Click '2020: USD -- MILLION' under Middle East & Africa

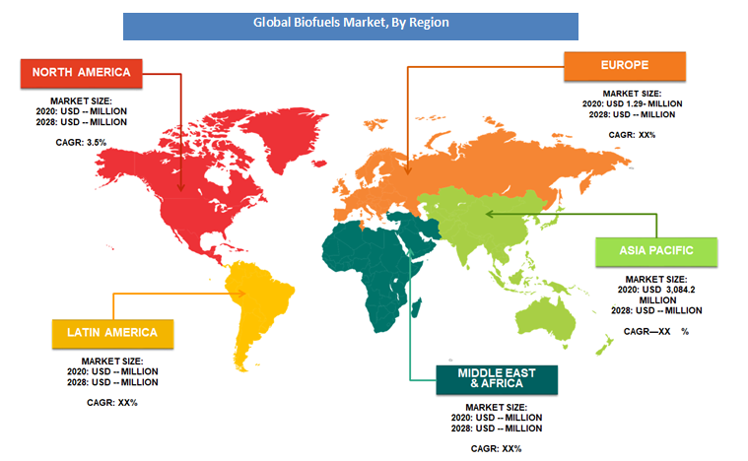coord(496,418)
